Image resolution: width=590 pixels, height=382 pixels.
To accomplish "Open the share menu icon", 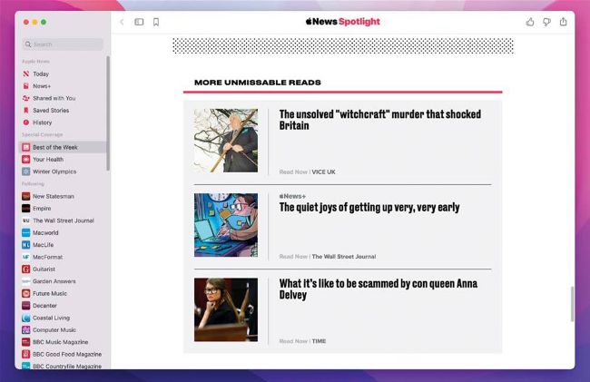I will click(563, 22).
